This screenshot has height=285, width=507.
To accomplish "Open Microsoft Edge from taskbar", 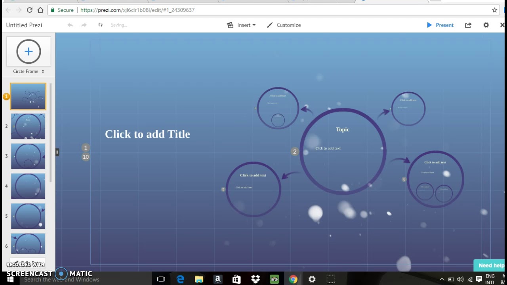I will tap(180, 279).
